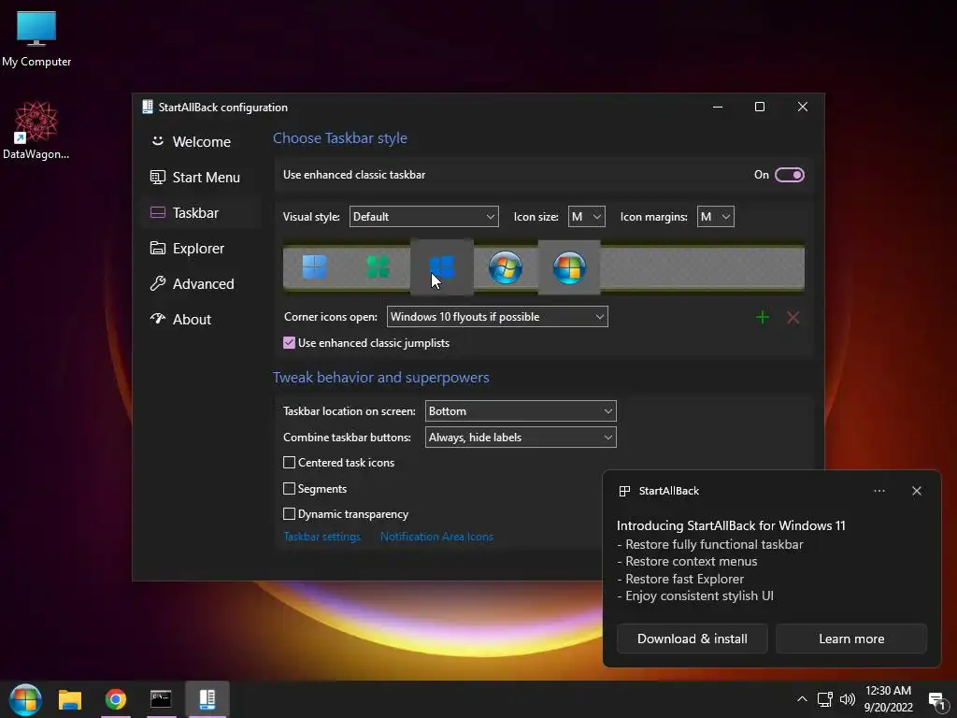Select the Taskbar section

tap(202, 212)
